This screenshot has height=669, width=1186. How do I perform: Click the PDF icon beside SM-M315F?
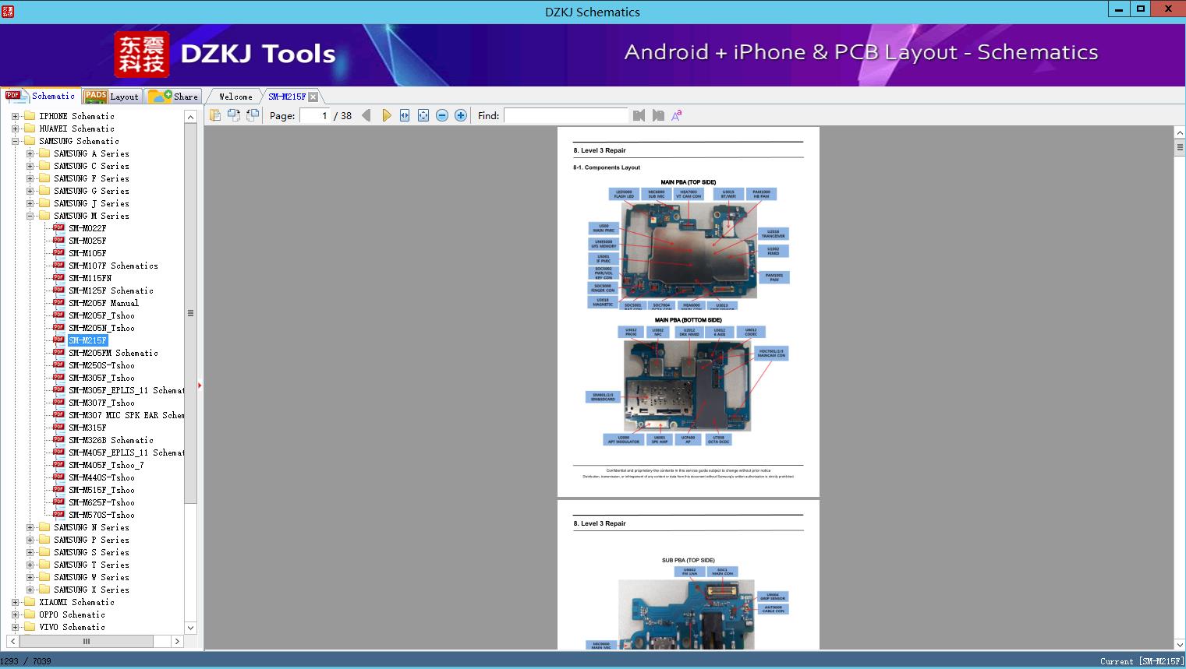[58, 428]
